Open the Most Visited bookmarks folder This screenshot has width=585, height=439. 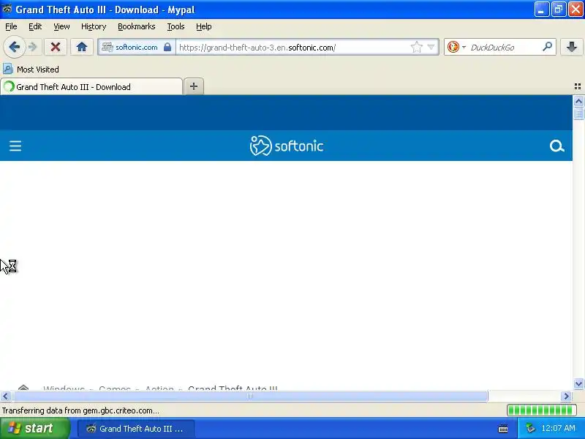(x=31, y=70)
